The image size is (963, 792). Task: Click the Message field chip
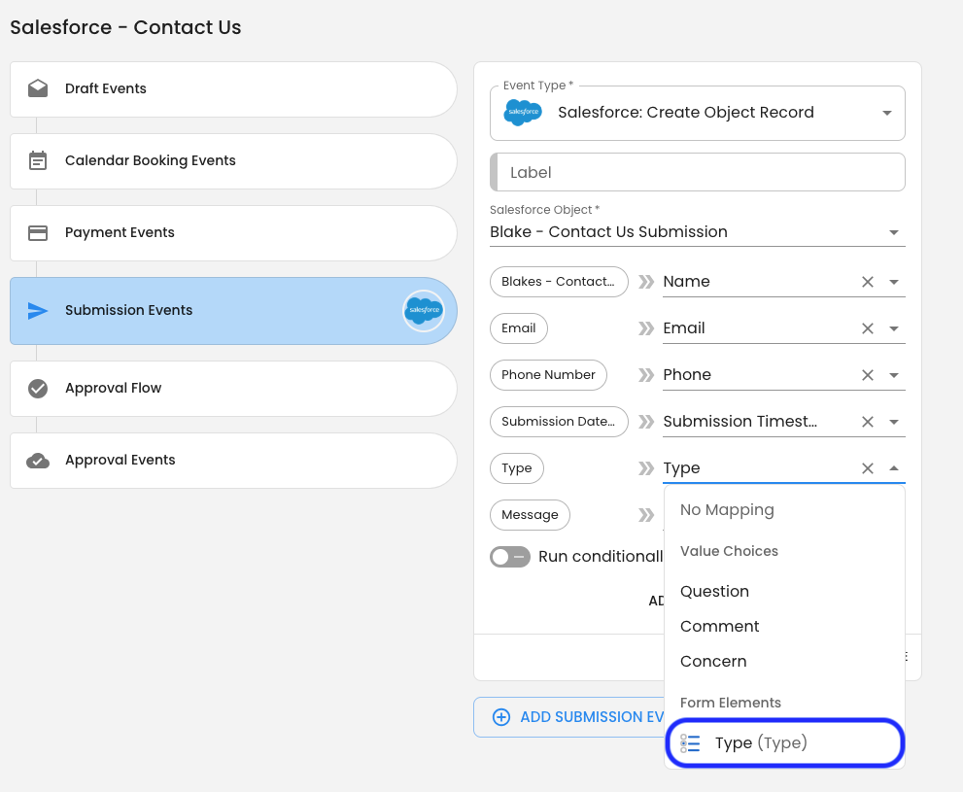(x=530, y=515)
